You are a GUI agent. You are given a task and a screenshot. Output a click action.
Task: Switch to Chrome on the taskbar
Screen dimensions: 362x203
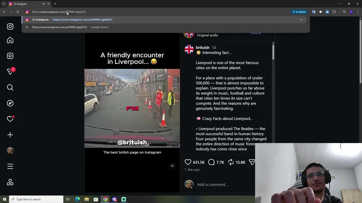click(x=105, y=199)
